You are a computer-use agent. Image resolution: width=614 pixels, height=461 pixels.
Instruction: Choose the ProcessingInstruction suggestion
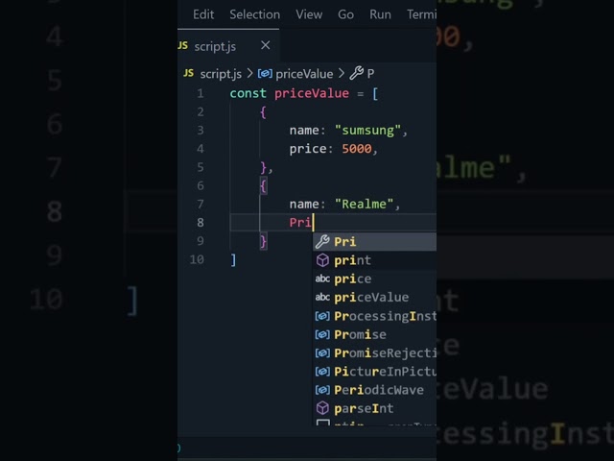coord(375,316)
